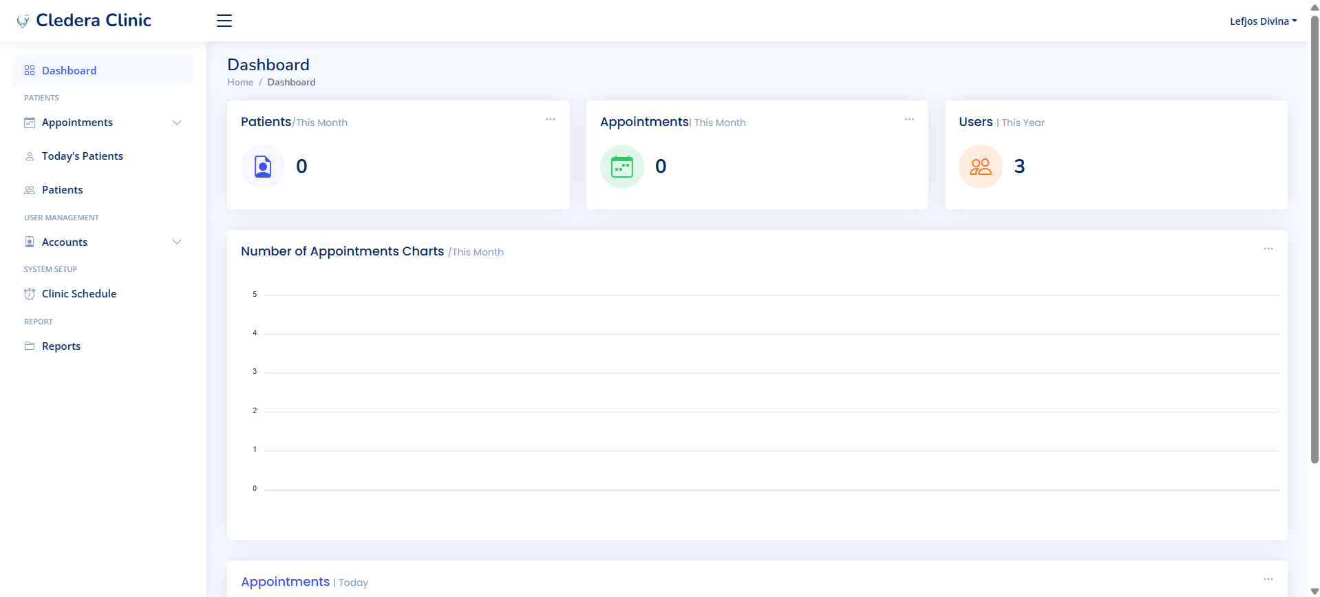Click the Cledera Clinic title link
The image size is (1320, 597).
pos(94,21)
